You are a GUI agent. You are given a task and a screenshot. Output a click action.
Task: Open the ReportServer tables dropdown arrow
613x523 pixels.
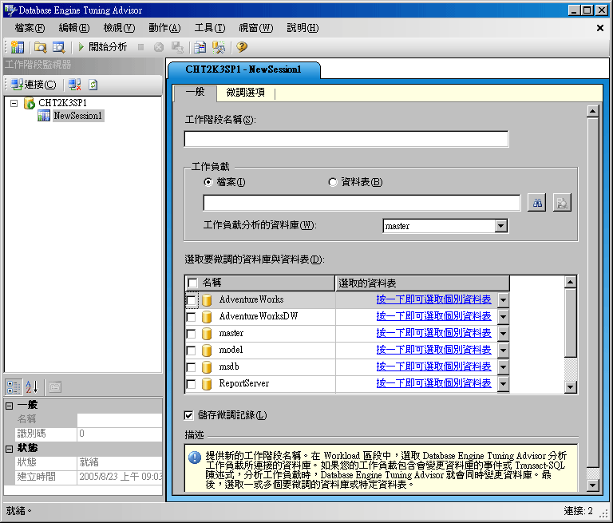(x=503, y=384)
